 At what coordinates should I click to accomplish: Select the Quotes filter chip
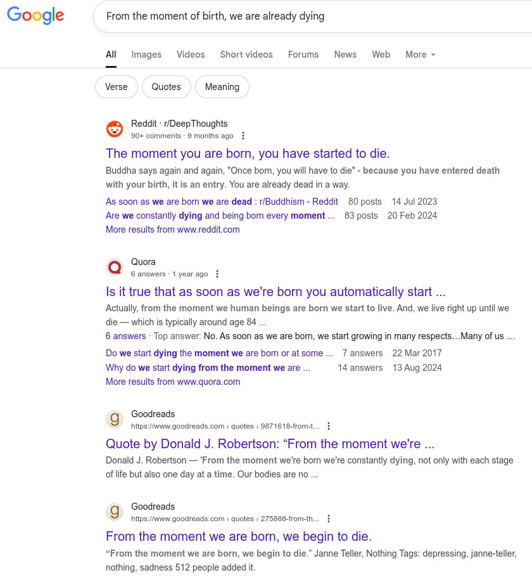[166, 87]
